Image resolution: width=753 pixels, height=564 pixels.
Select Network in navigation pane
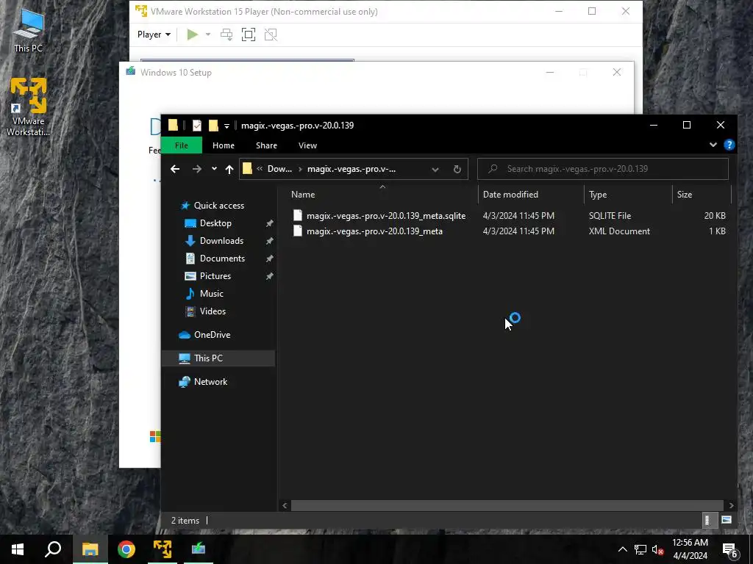pyautogui.click(x=210, y=382)
